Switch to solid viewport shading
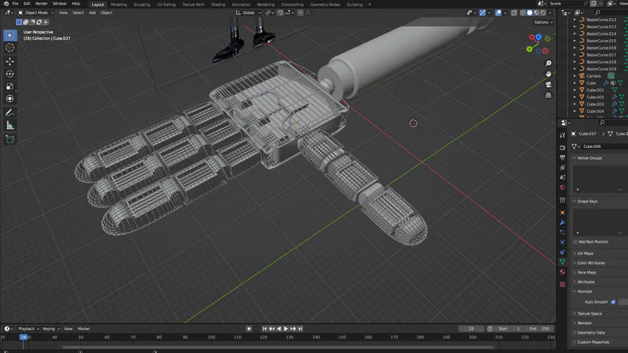Viewport: 628px width, 353px height. click(530, 13)
